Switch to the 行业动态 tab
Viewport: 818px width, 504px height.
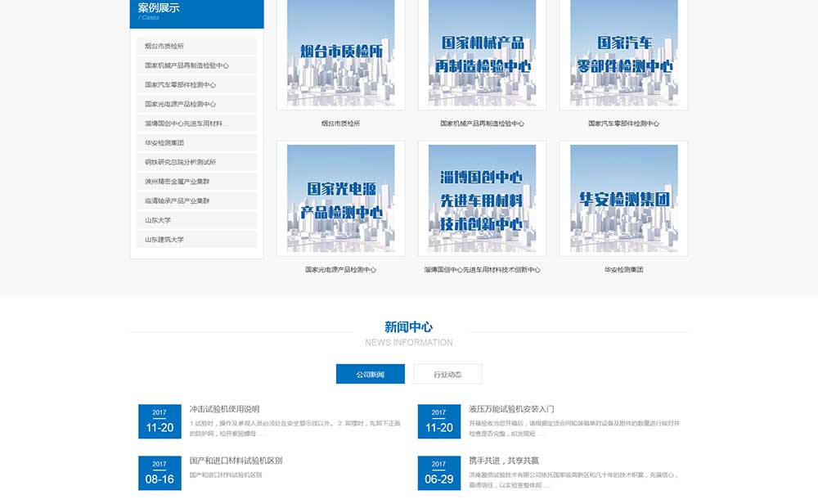pyautogui.click(x=447, y=374)
